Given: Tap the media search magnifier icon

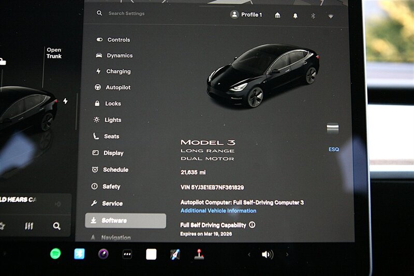Looking at the screenshot, I should 56,226.
